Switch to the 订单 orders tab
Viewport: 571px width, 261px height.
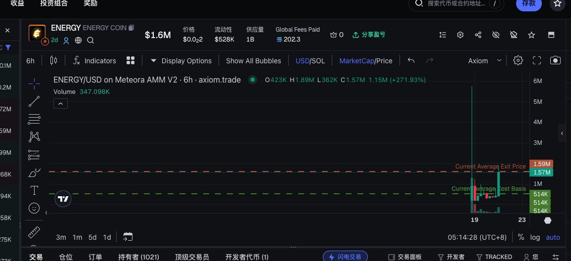click(95, 257)
